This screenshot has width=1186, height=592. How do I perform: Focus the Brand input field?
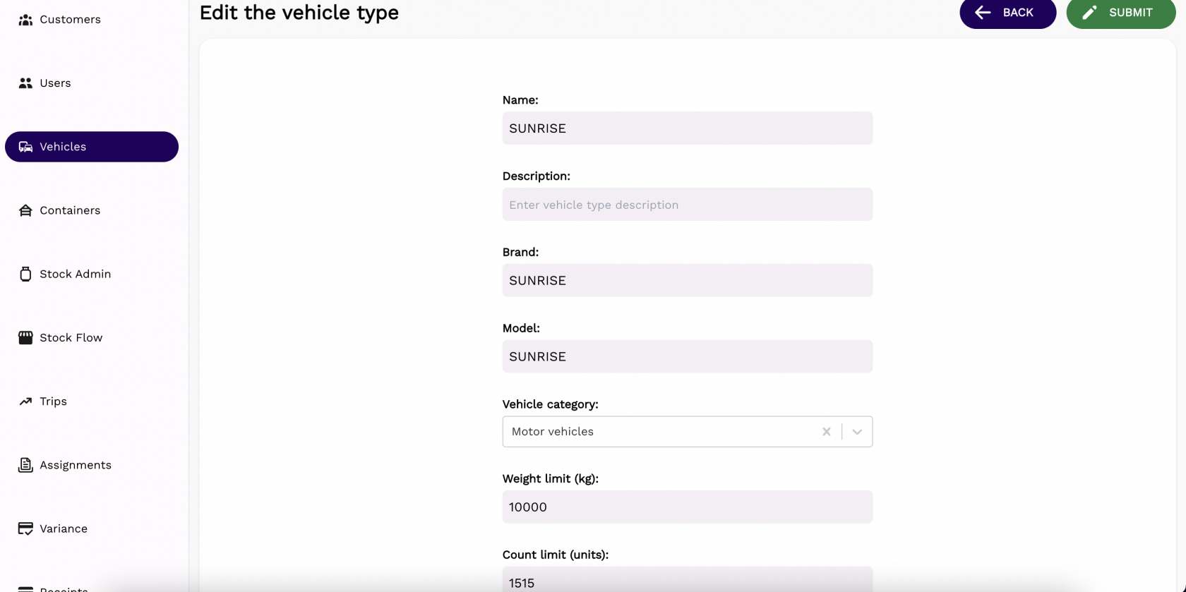687,281
